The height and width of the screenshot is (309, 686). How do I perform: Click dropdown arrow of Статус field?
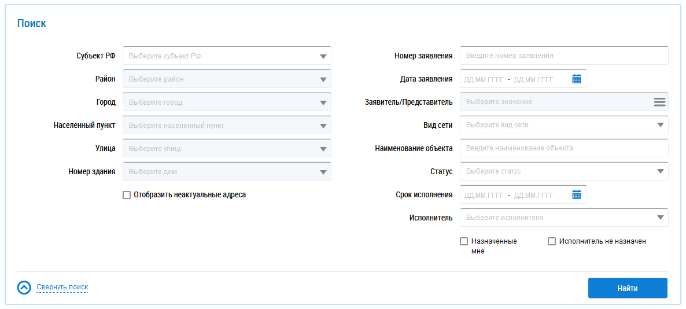coord(660,171)
